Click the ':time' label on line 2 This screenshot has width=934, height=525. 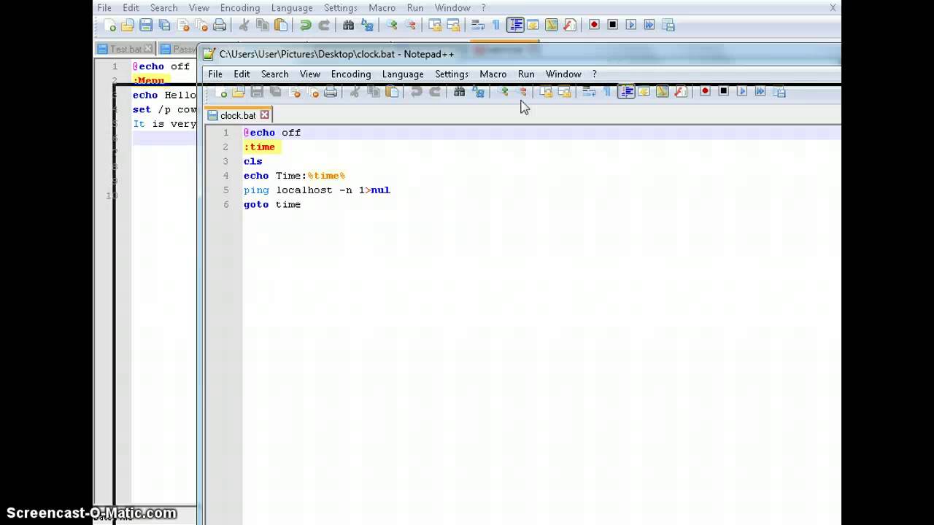(259, 147)
